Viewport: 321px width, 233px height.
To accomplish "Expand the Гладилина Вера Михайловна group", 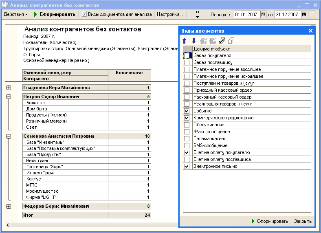I will coord(9,88).
